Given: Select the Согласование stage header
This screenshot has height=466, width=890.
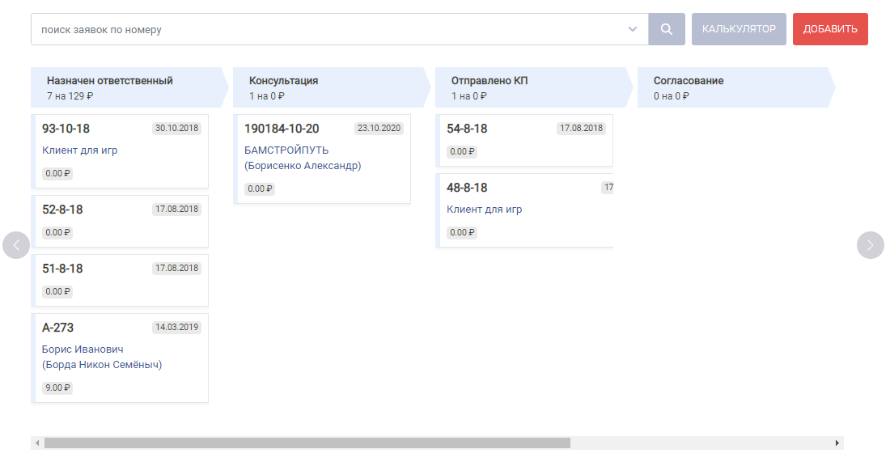Looking at the screenshot, I should coord(736,87).
